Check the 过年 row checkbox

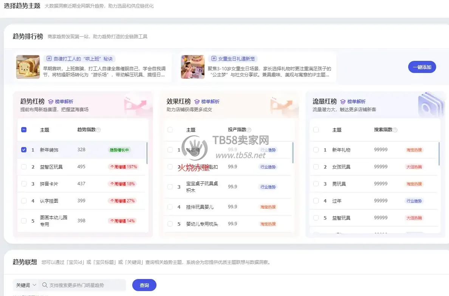tap(316, 201)
